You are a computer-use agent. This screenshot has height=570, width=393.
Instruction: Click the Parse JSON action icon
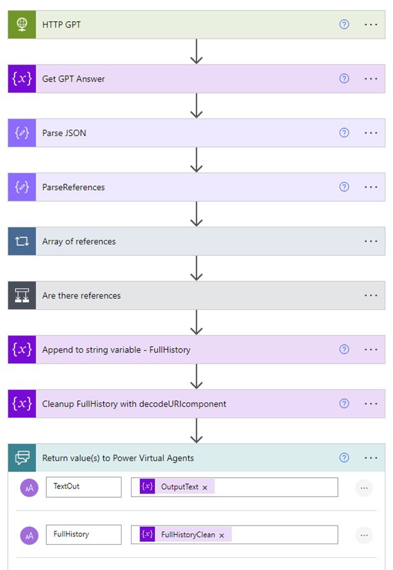tap(22, 133)
